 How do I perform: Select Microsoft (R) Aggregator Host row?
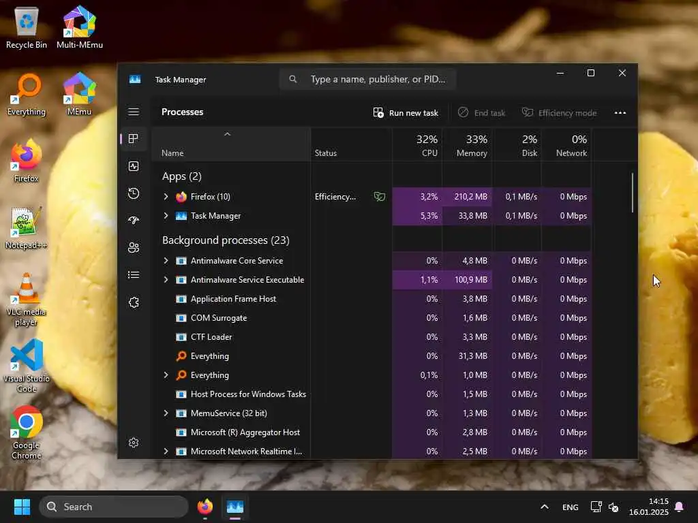(x=371, y=432)
